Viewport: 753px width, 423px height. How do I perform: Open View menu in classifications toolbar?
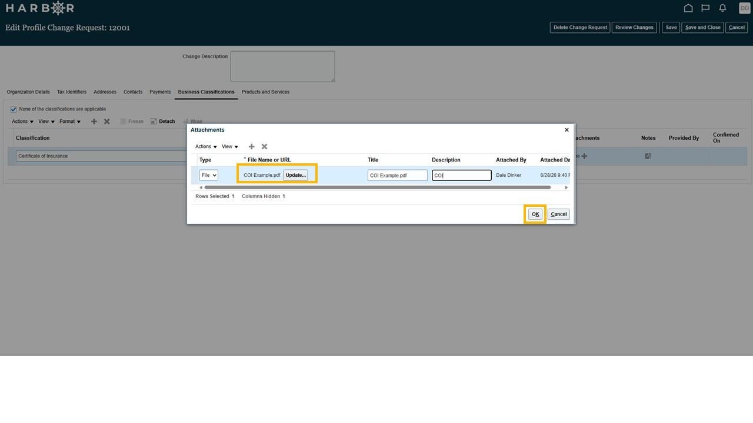46,122
